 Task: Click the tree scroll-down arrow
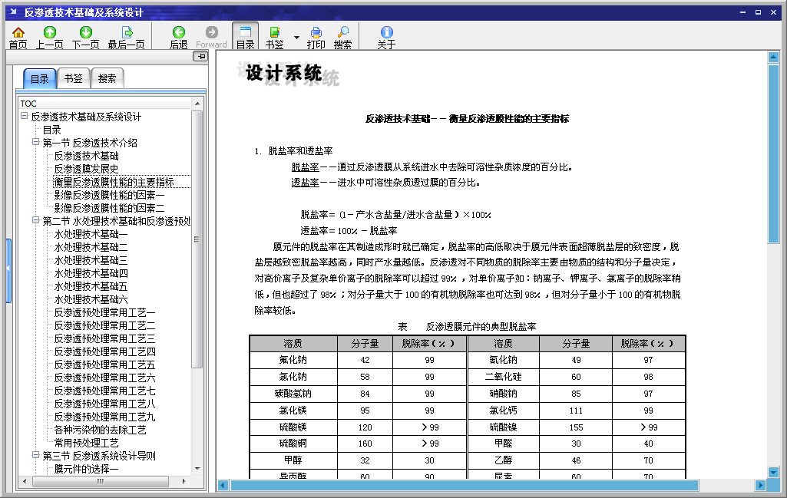point(197,469)
